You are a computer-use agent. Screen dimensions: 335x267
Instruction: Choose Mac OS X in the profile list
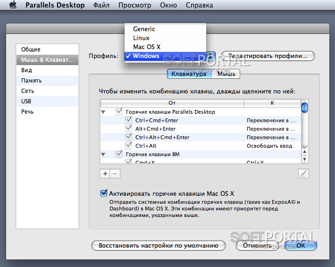[165, 47]
